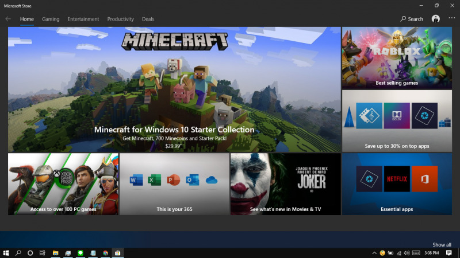Go back with the back arrow
Screen dimensions: 460x258
pos(8,19)
